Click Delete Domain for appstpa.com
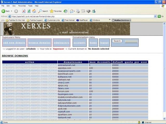This screenshot has height=124, width=166. coord(23,68)
